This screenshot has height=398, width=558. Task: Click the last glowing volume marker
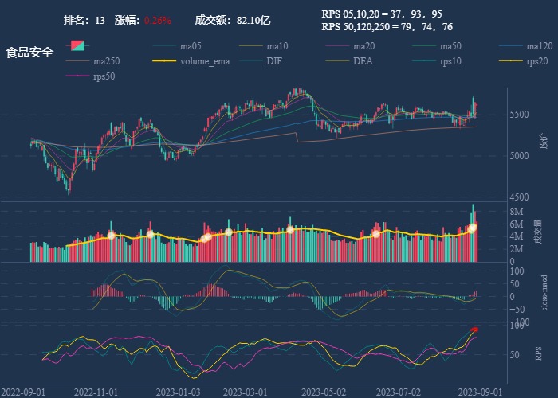(x=473, y=228)
